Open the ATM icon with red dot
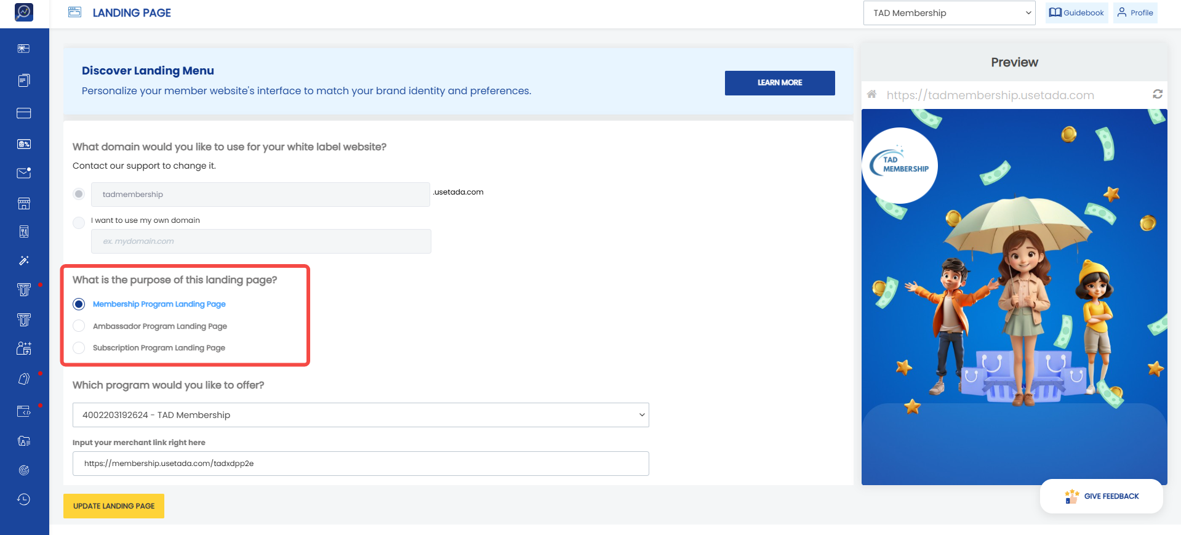1181x535 pixels. click(x=24, y=289)
